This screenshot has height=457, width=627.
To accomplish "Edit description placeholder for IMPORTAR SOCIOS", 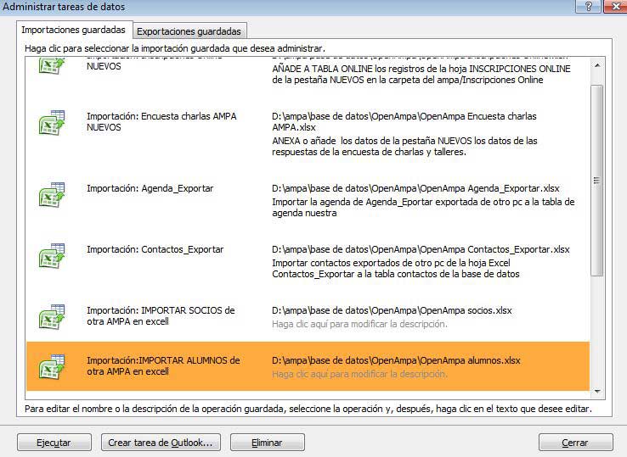I will (x=359, y=324).
